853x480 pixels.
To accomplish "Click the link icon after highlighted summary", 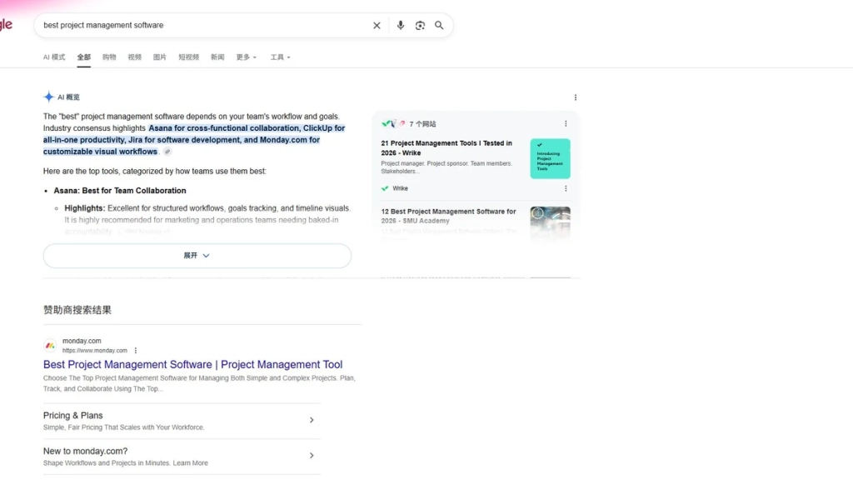I will (x=167, y=152).
